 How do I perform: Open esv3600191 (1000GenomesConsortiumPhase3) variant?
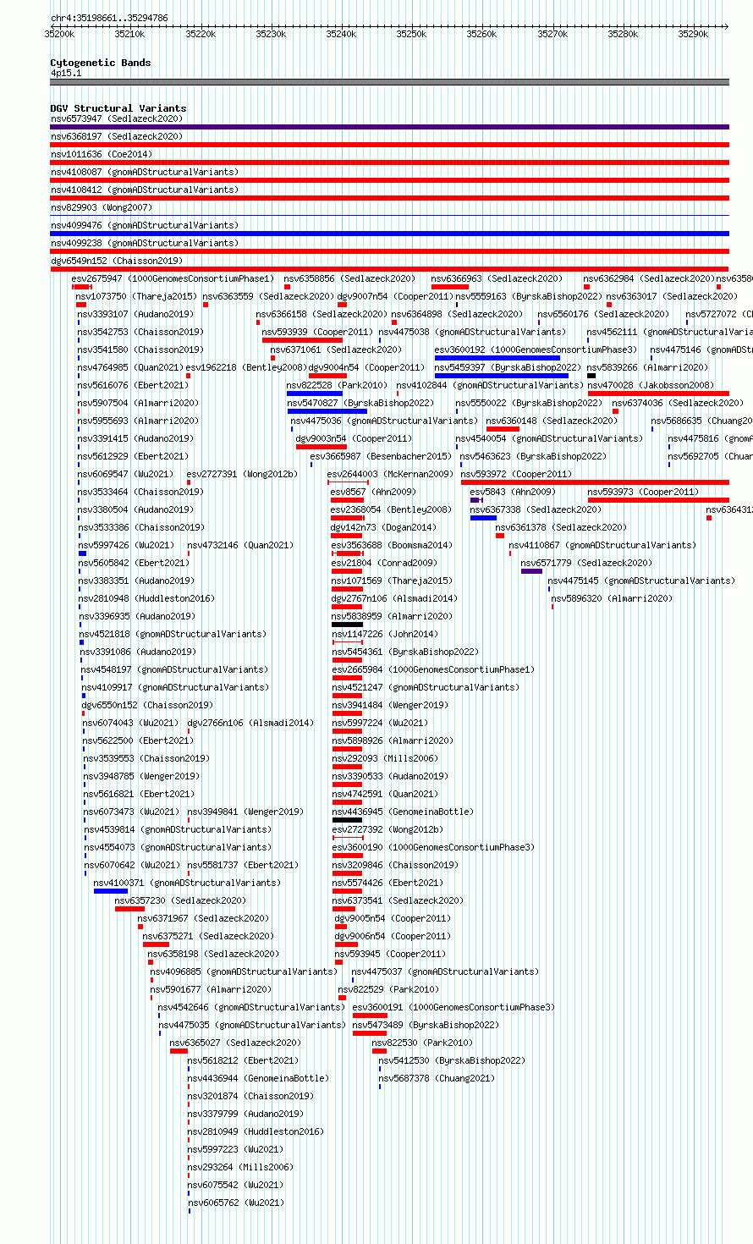(x=453, y=1007)
